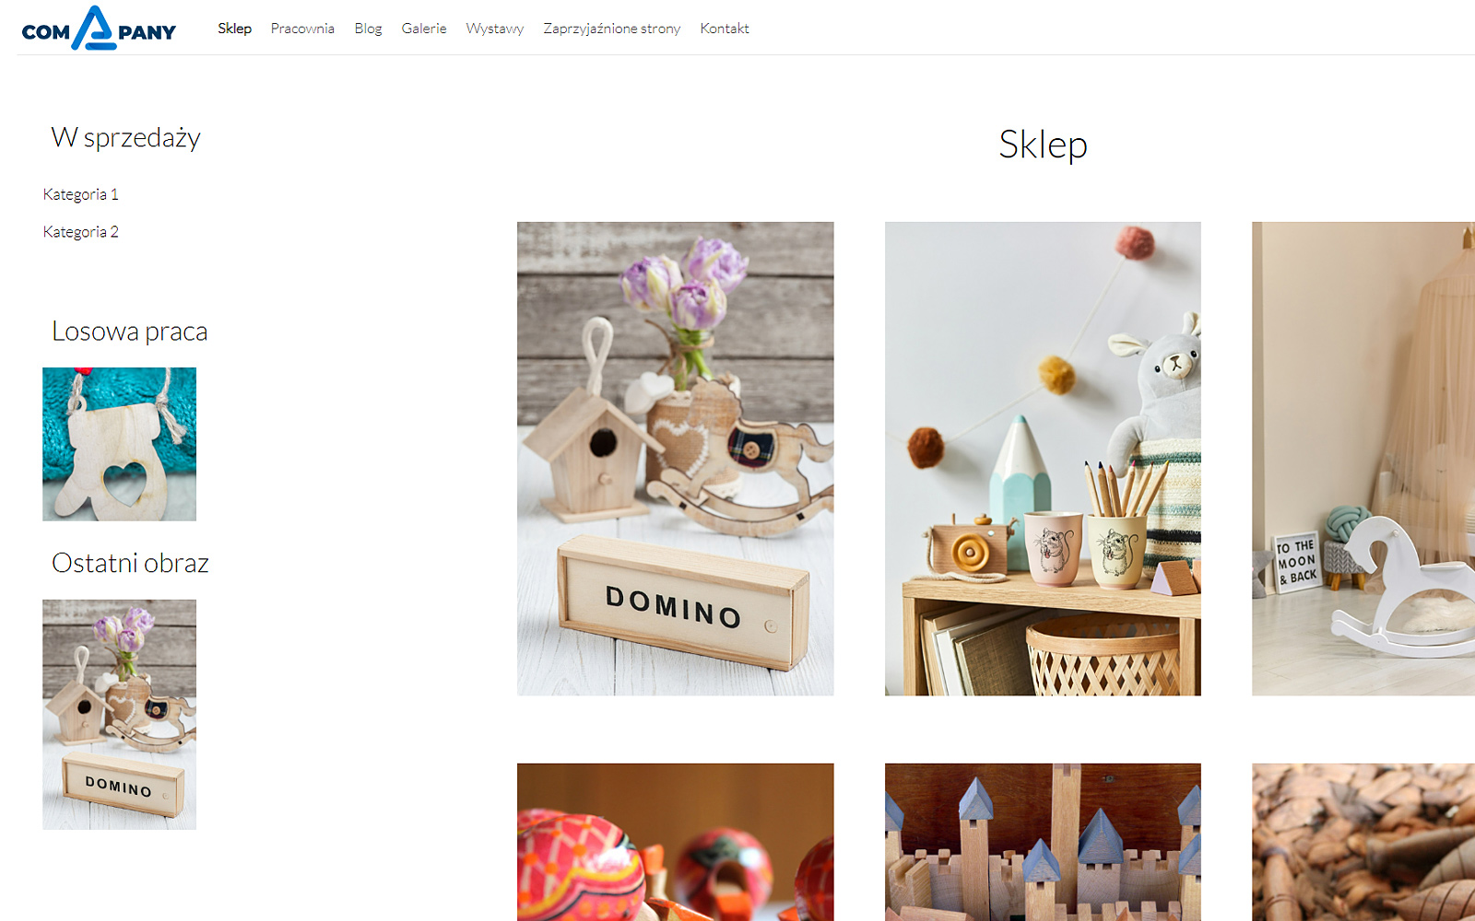1475x921 pixels.
Task: Select the painted Easter eggs product image
Action: (x=675, y=842)
